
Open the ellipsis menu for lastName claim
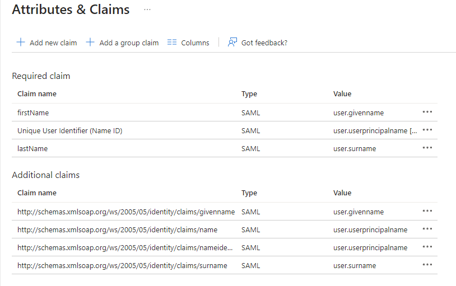pos(427,148)
